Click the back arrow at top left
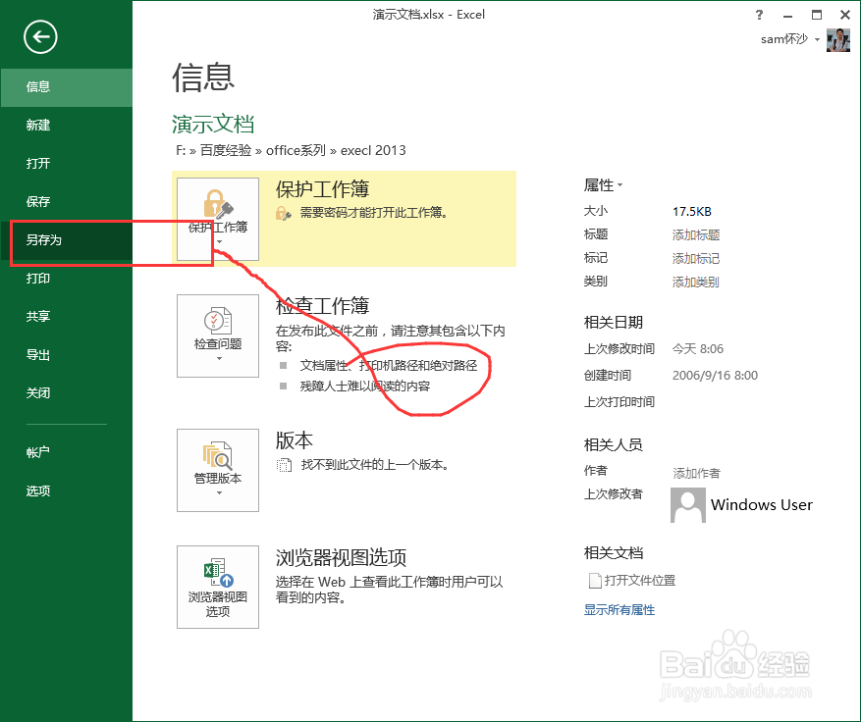The image size is (861, 722). tap(38, 36)
